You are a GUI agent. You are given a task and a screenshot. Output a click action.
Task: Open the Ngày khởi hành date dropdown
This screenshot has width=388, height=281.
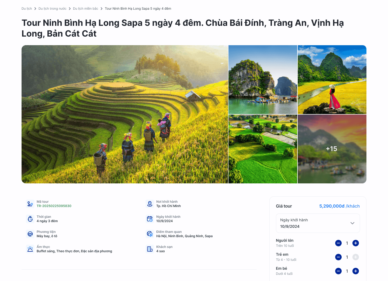[x=318, y=223]
